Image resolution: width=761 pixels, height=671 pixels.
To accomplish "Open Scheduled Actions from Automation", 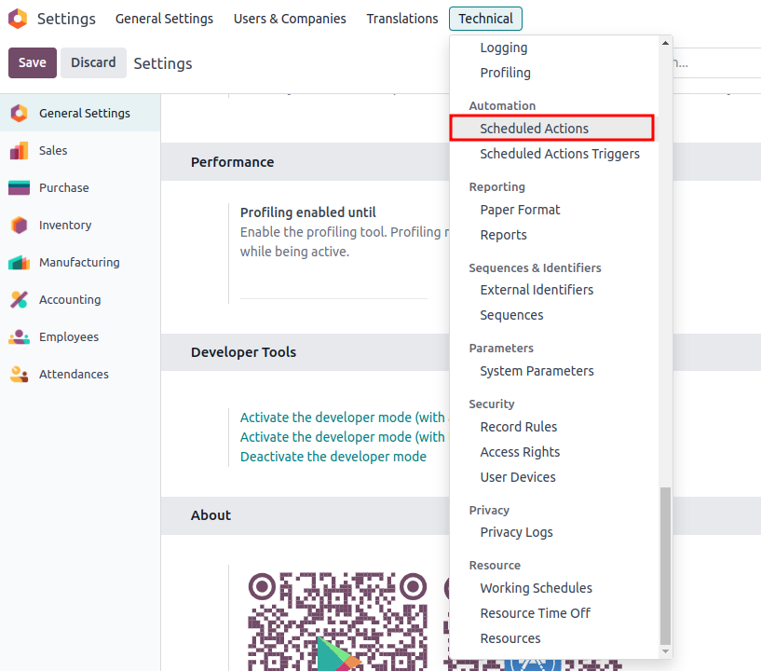I will tap(534, 129).
